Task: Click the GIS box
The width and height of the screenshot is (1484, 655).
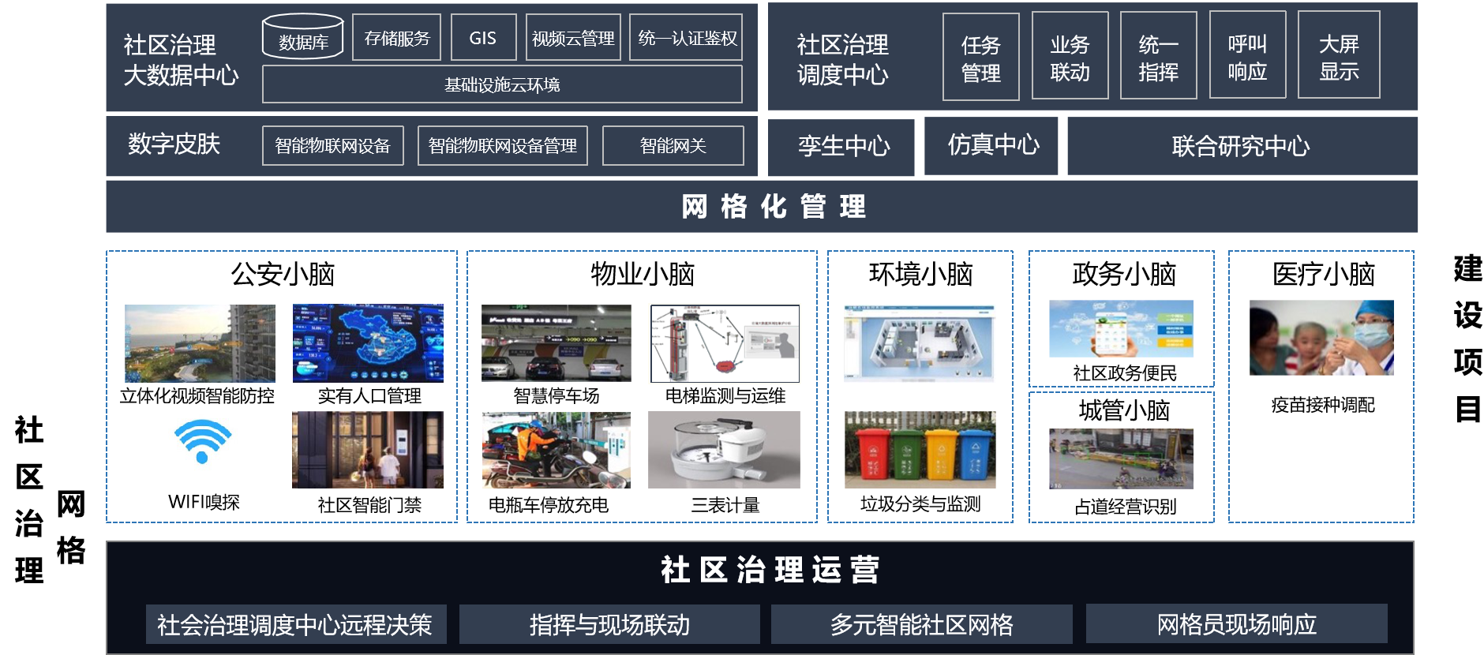Action: [483, 38]
